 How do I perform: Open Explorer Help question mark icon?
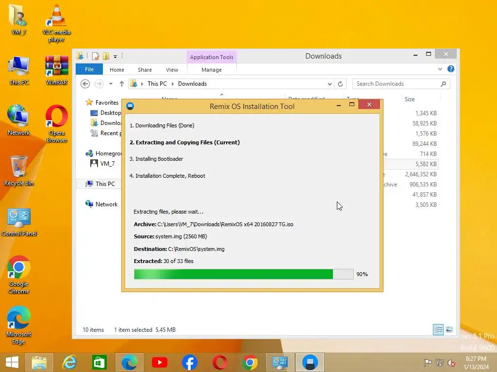[x=451, y=69]
